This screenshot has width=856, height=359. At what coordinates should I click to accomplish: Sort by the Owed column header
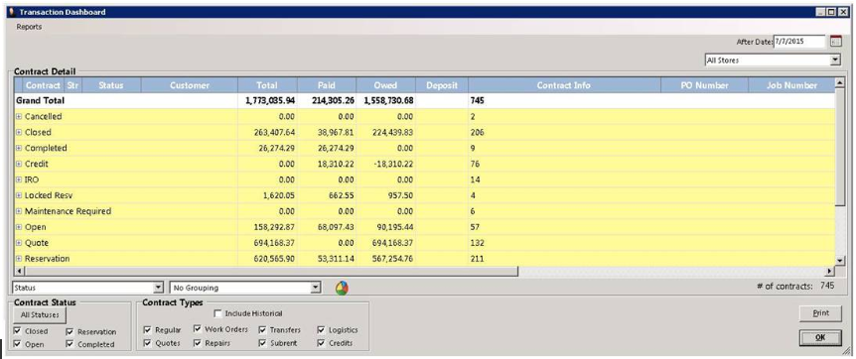pyautogui.click(x=385, y=85)
